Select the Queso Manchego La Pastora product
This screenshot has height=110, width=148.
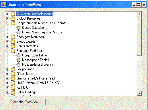click(x=42, y=32)
